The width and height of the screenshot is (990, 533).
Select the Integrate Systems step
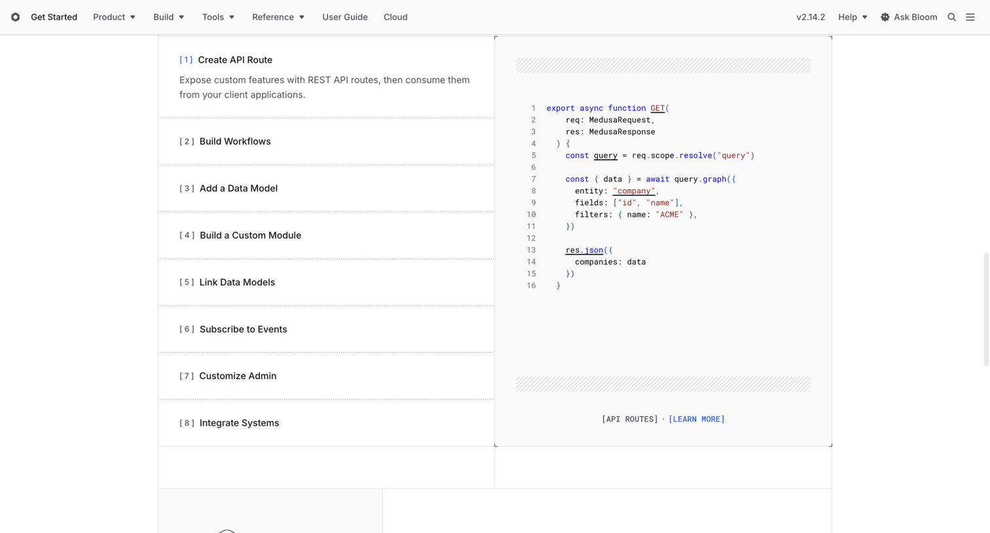point(326,423)
